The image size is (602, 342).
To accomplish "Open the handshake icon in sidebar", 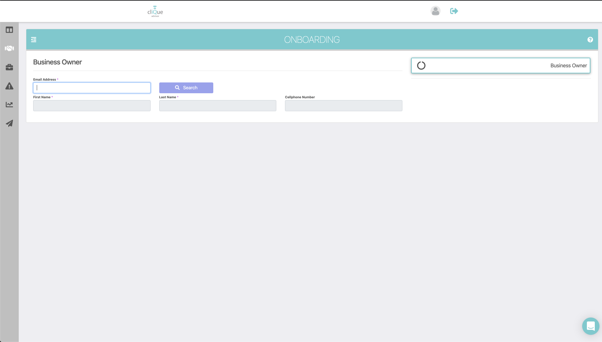I will click(9, 48).
